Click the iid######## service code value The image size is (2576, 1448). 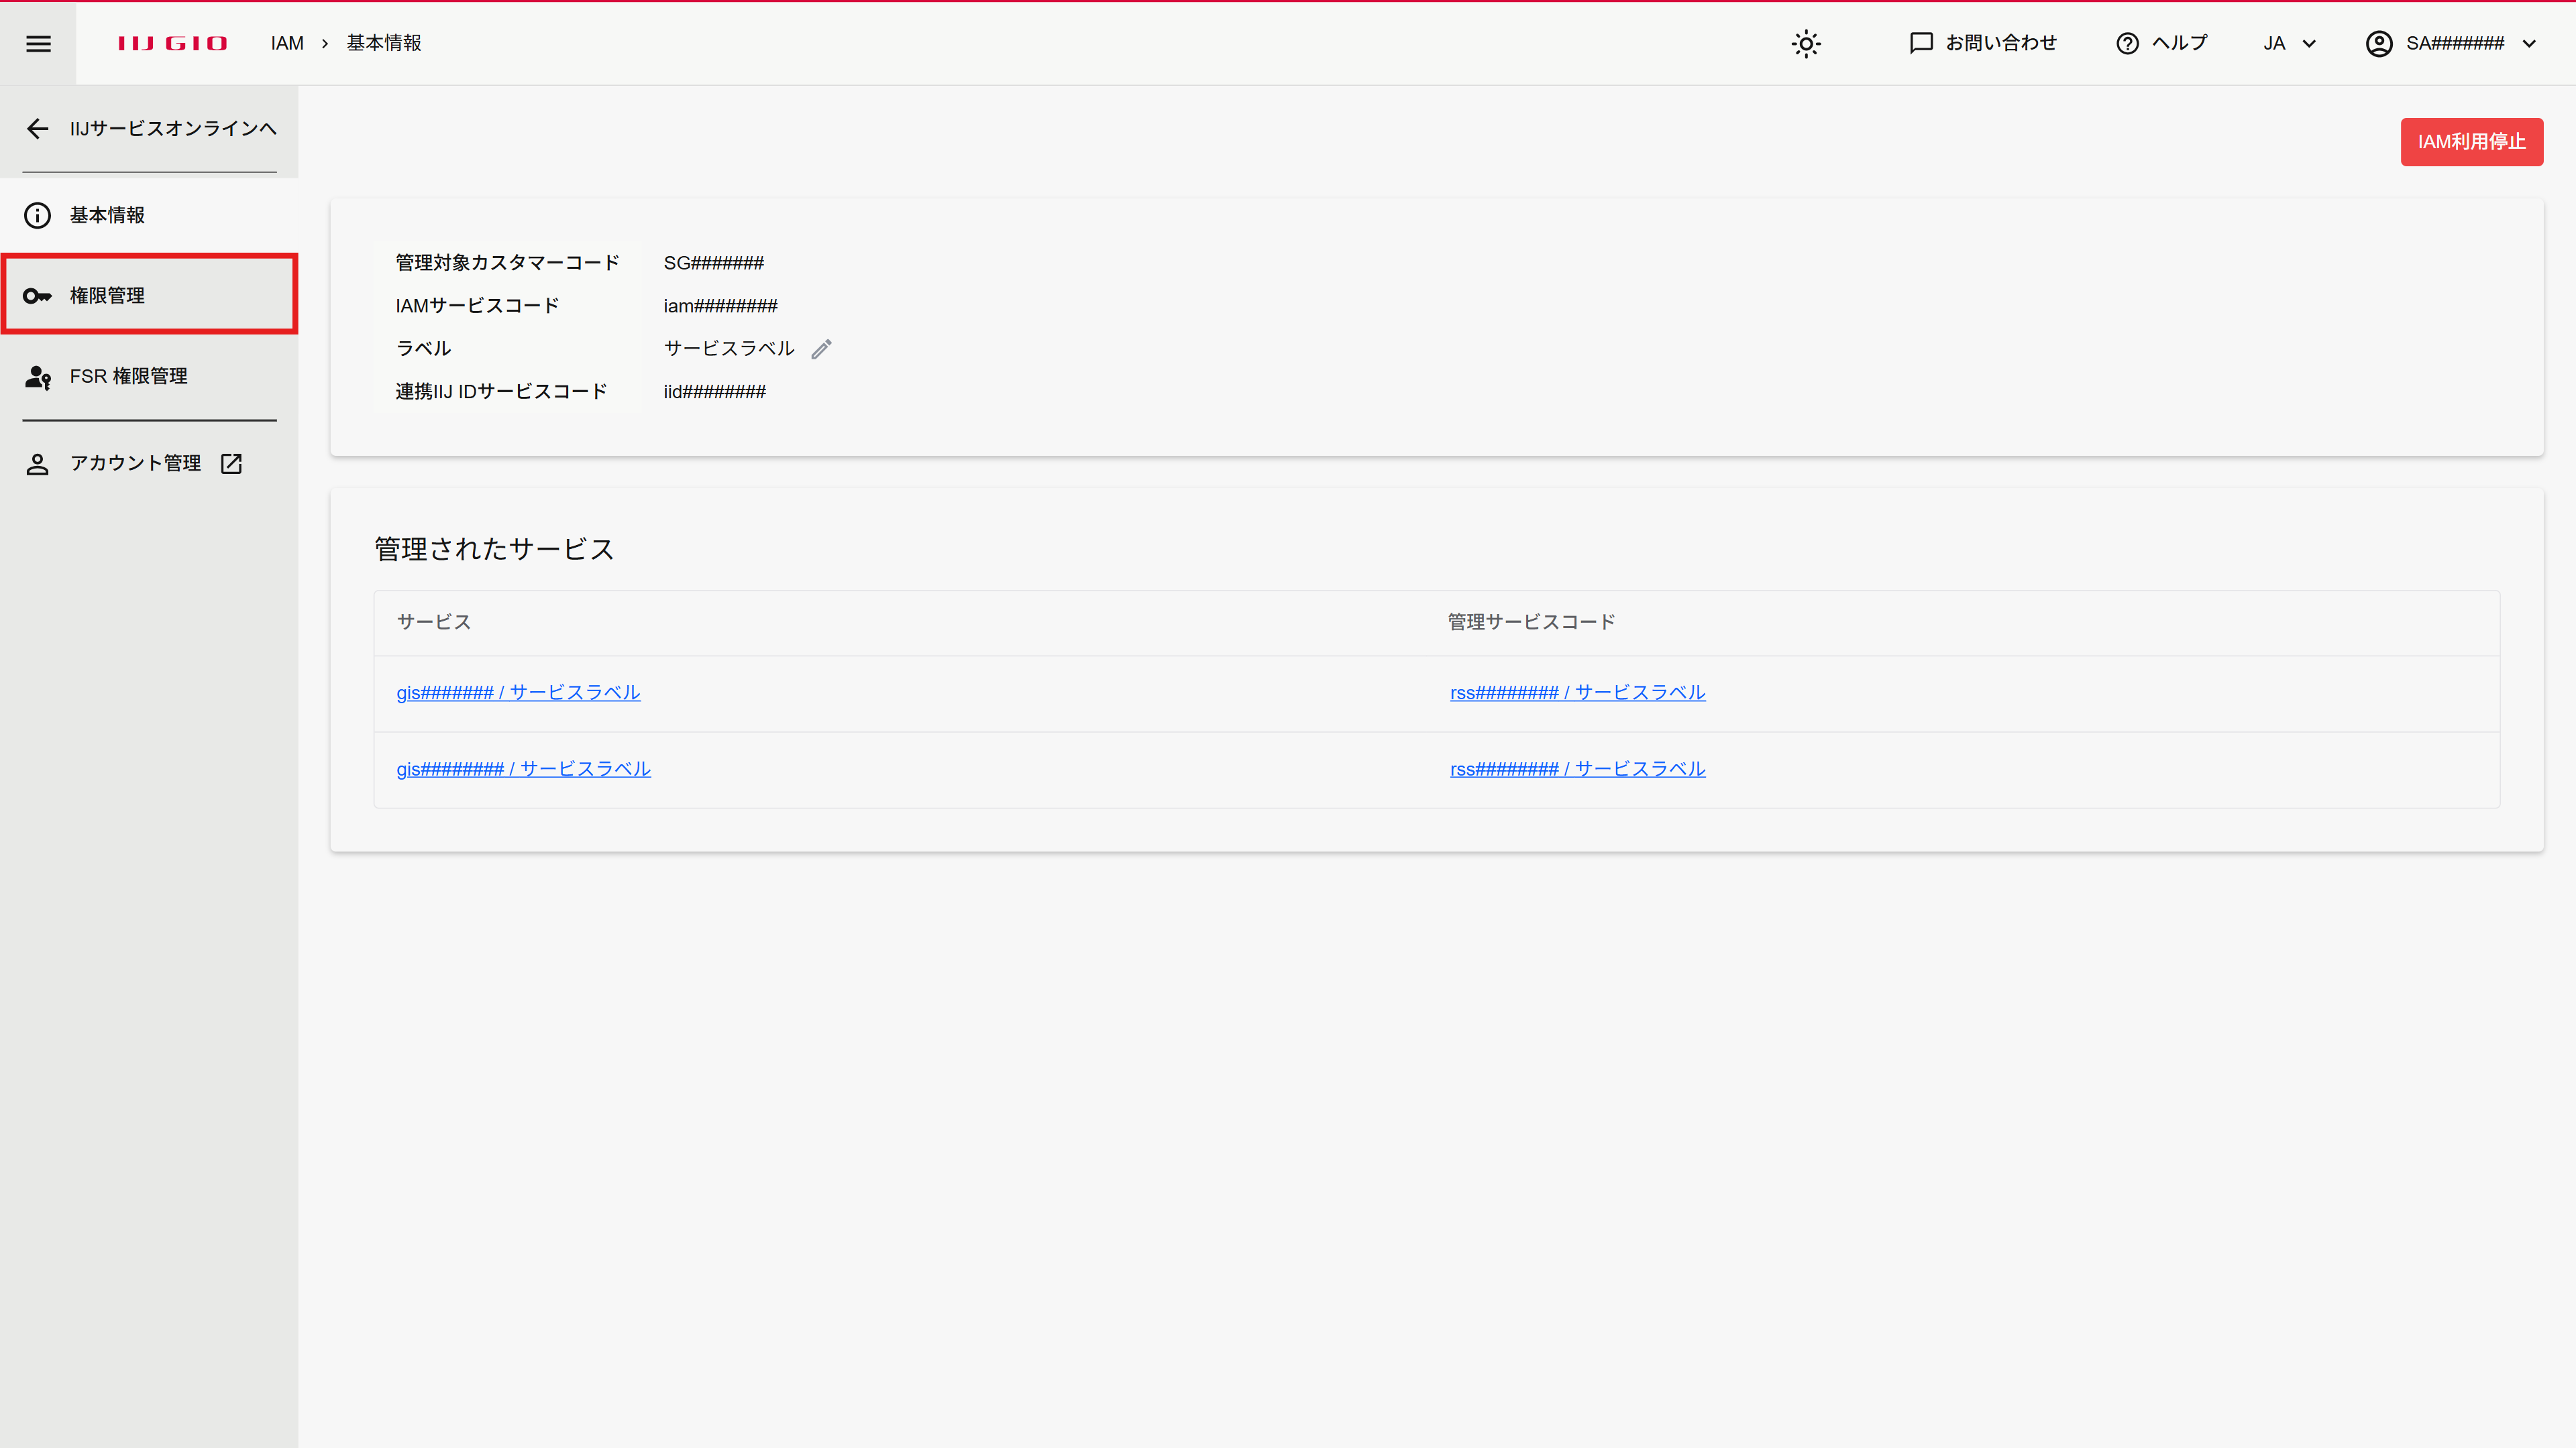(714, 391)
